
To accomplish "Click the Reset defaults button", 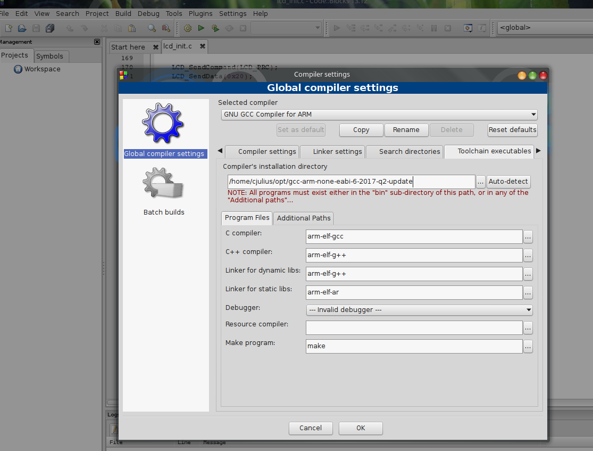I will [x=513, y=130].
